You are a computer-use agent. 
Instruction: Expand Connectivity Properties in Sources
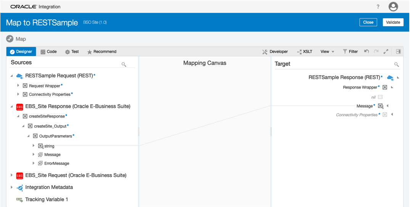click(18, 94)
